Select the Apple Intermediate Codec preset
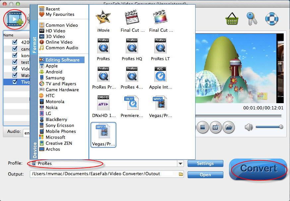This screenshot has width=290, height=201. pyautogui.click(x=160, y=78)
